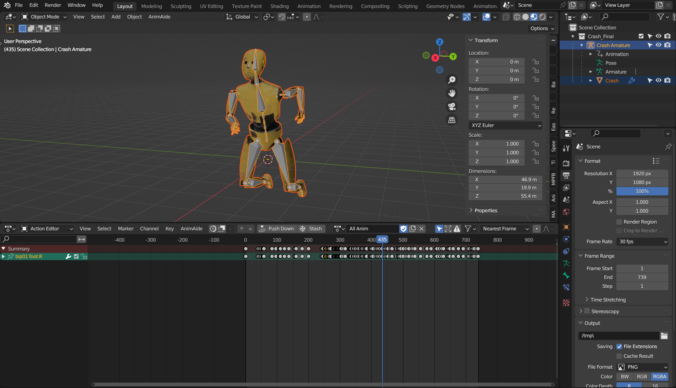This screenshot has height=388, width=676.
Task: Click the pan hand icon in viewport
Action: [452, 93]
